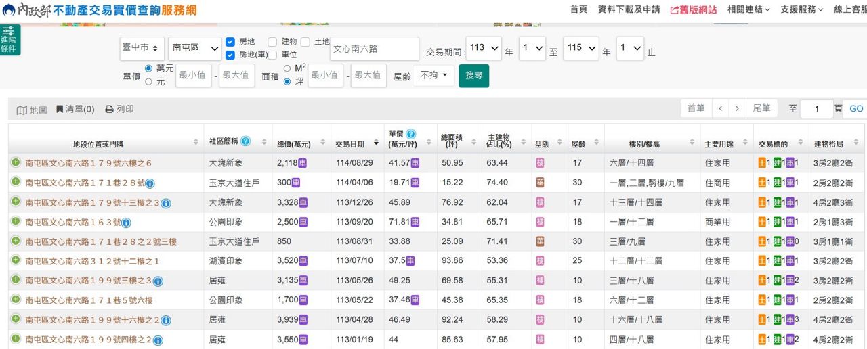Image resolution: width=867 pixels, height=349 pixels.
Task: Open the 進階條件 advanced filter panel
Action: [x=9, y=39]
